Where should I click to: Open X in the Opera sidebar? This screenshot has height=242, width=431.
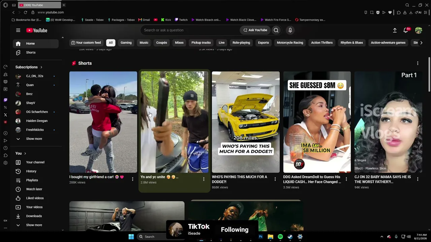click(x=5, y=115)
